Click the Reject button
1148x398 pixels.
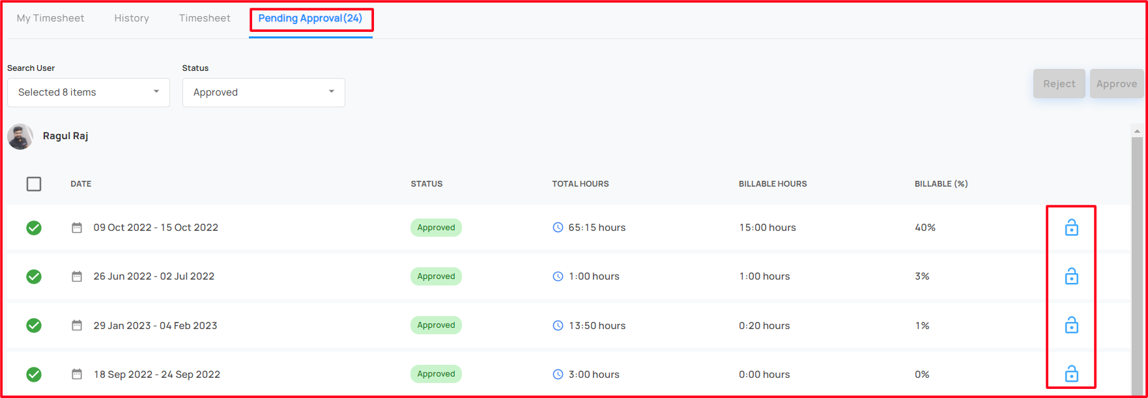[x=1059, y=84]
